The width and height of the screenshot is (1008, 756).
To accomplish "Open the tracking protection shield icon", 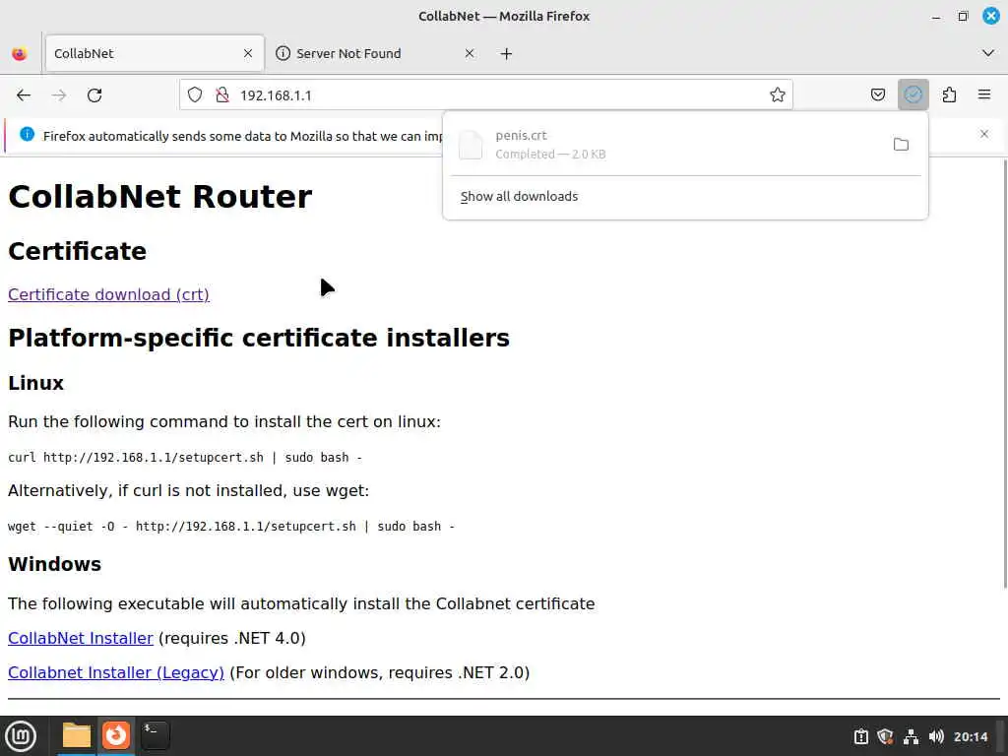I will 195,95.
